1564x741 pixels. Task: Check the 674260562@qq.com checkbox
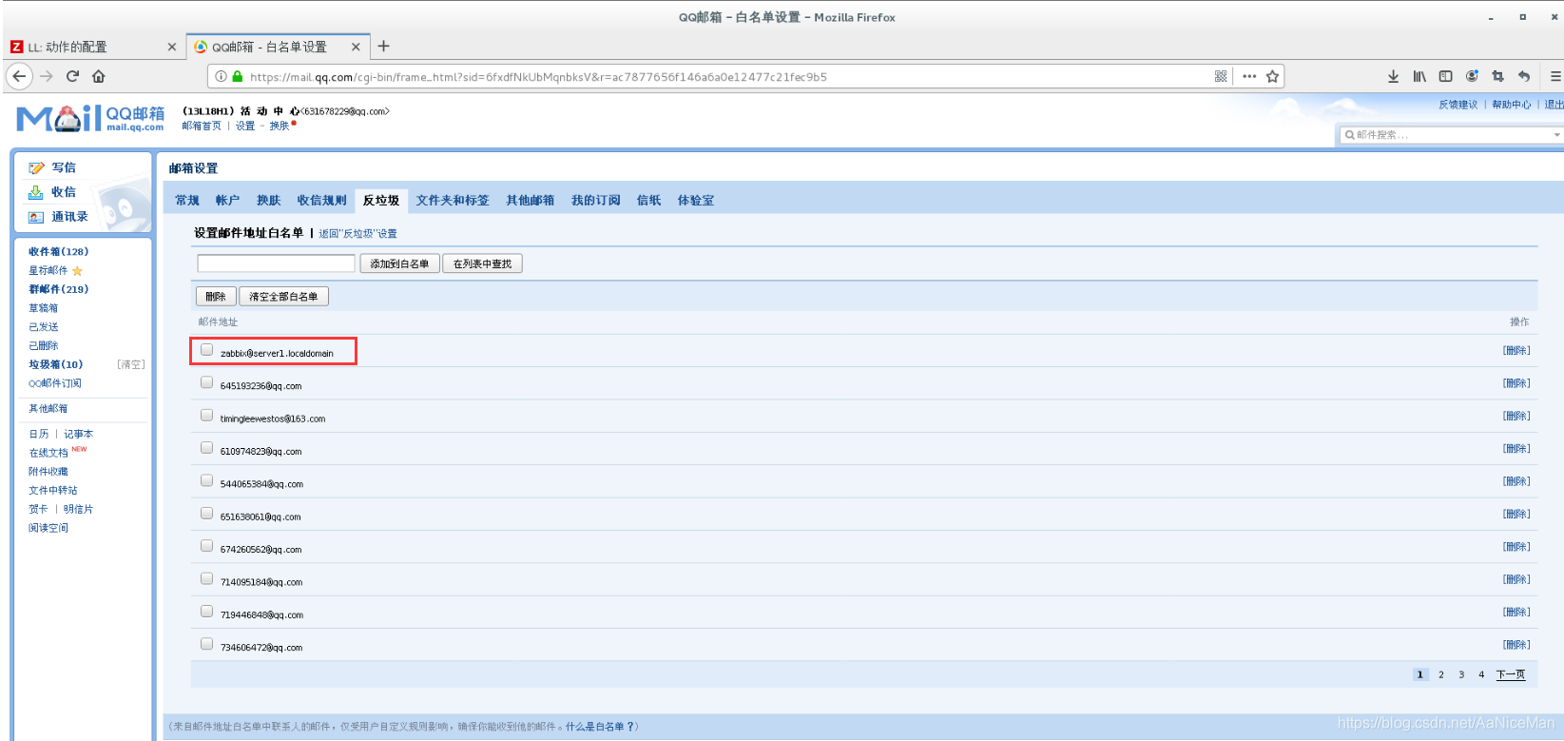coord(206,546)
